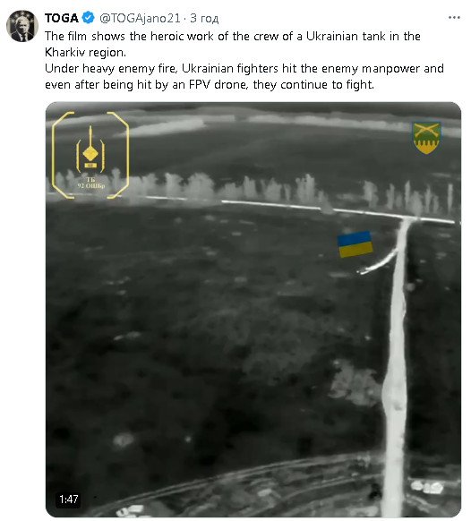The image size is (471, 521).
Task: Click the Ukrainian flag marker in video
Action: pyautogui.click(x=355, y=244)
